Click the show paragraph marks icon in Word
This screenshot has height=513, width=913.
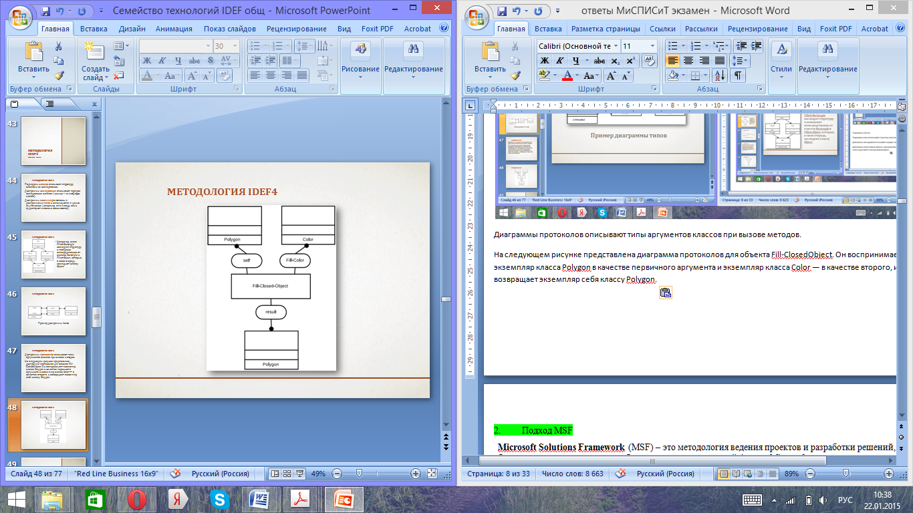[x=738, y=75]
